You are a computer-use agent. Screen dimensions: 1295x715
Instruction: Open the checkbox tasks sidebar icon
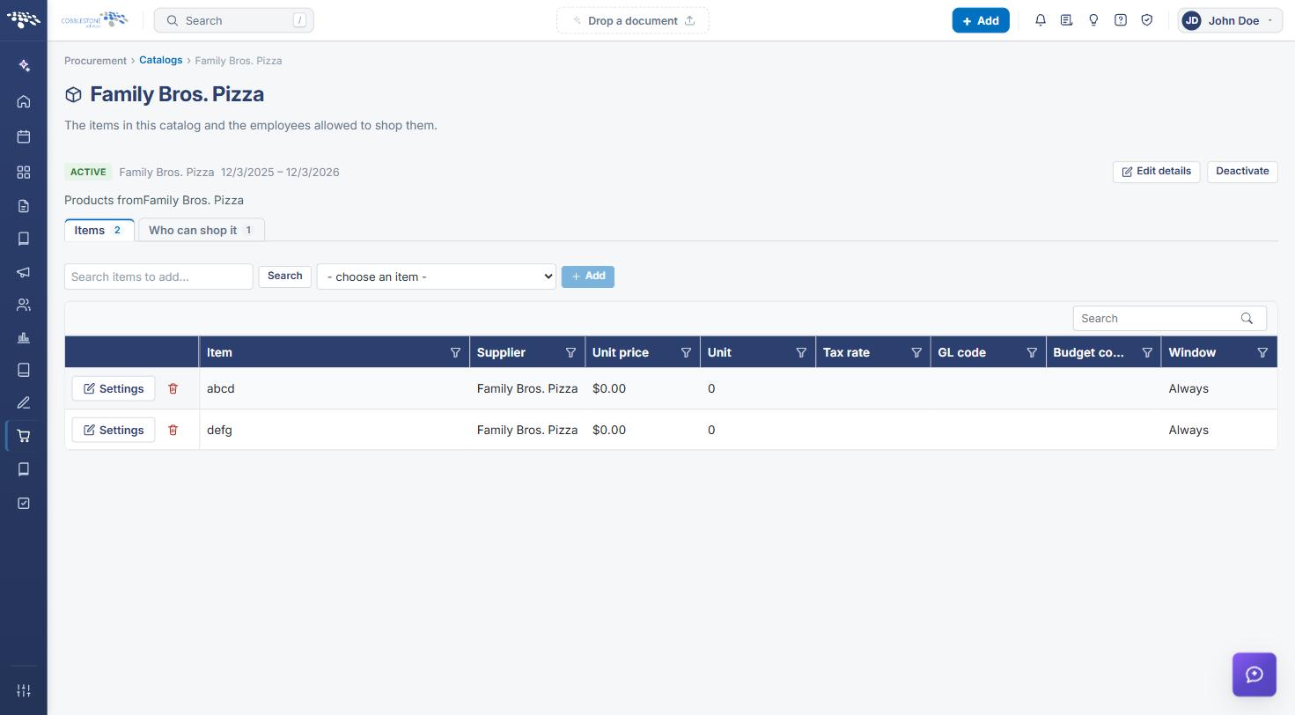pyautogui.click(x=24, y=503)
